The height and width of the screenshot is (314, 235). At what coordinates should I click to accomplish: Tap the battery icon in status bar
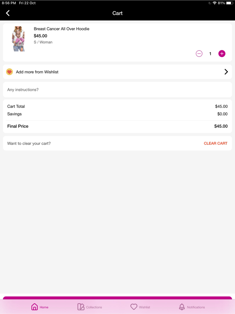click(x=229, y=3)
